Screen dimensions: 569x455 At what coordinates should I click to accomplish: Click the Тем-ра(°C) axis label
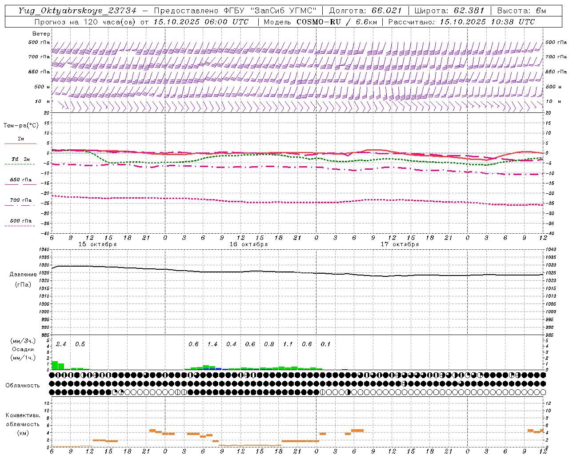pos(21,126)
